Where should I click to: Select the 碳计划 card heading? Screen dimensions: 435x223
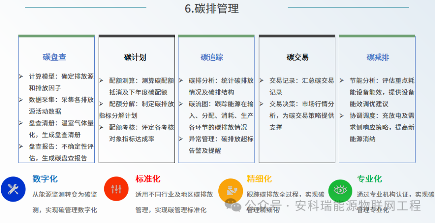135,58
